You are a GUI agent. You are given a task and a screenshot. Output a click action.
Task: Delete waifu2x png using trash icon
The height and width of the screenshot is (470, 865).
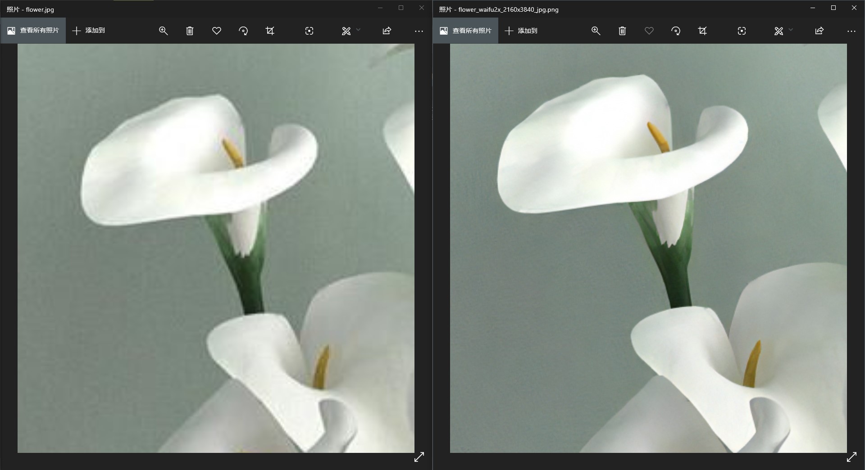pos(622,31)
